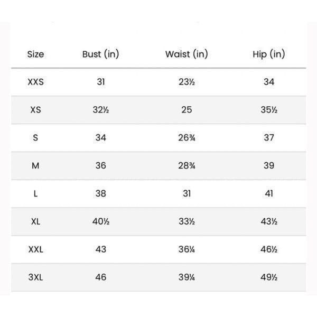
Task: Click the Waist (in) column header
Action: coord(187,54)
